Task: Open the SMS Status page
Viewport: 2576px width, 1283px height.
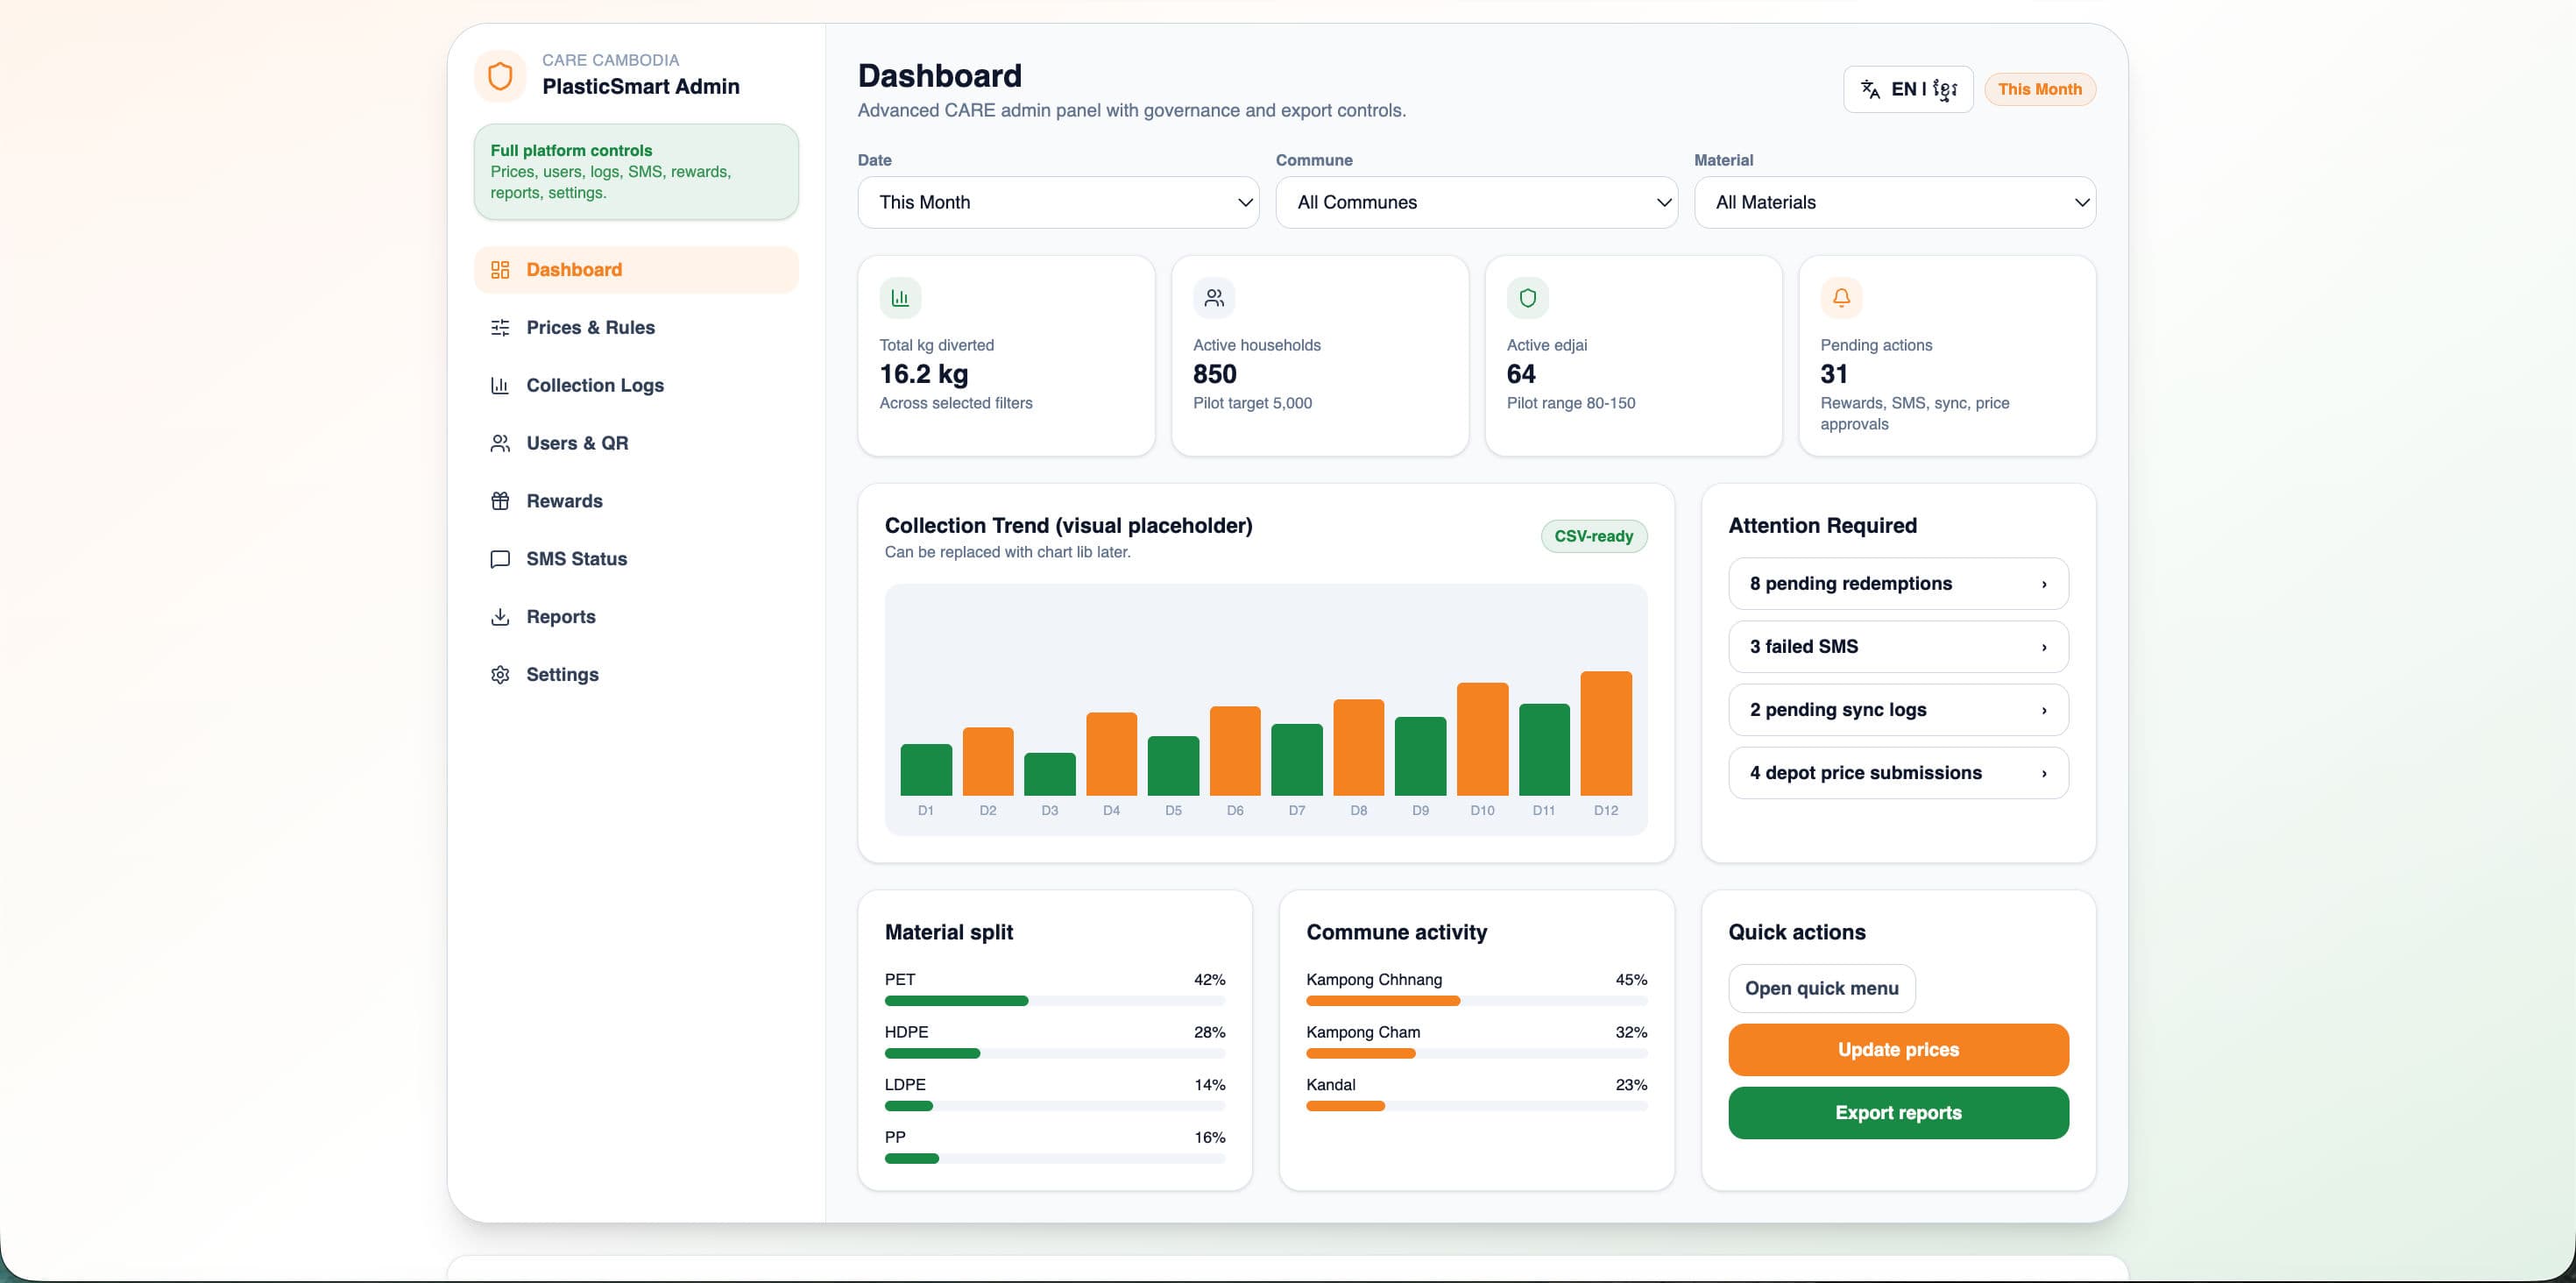Action: point(636,559)
